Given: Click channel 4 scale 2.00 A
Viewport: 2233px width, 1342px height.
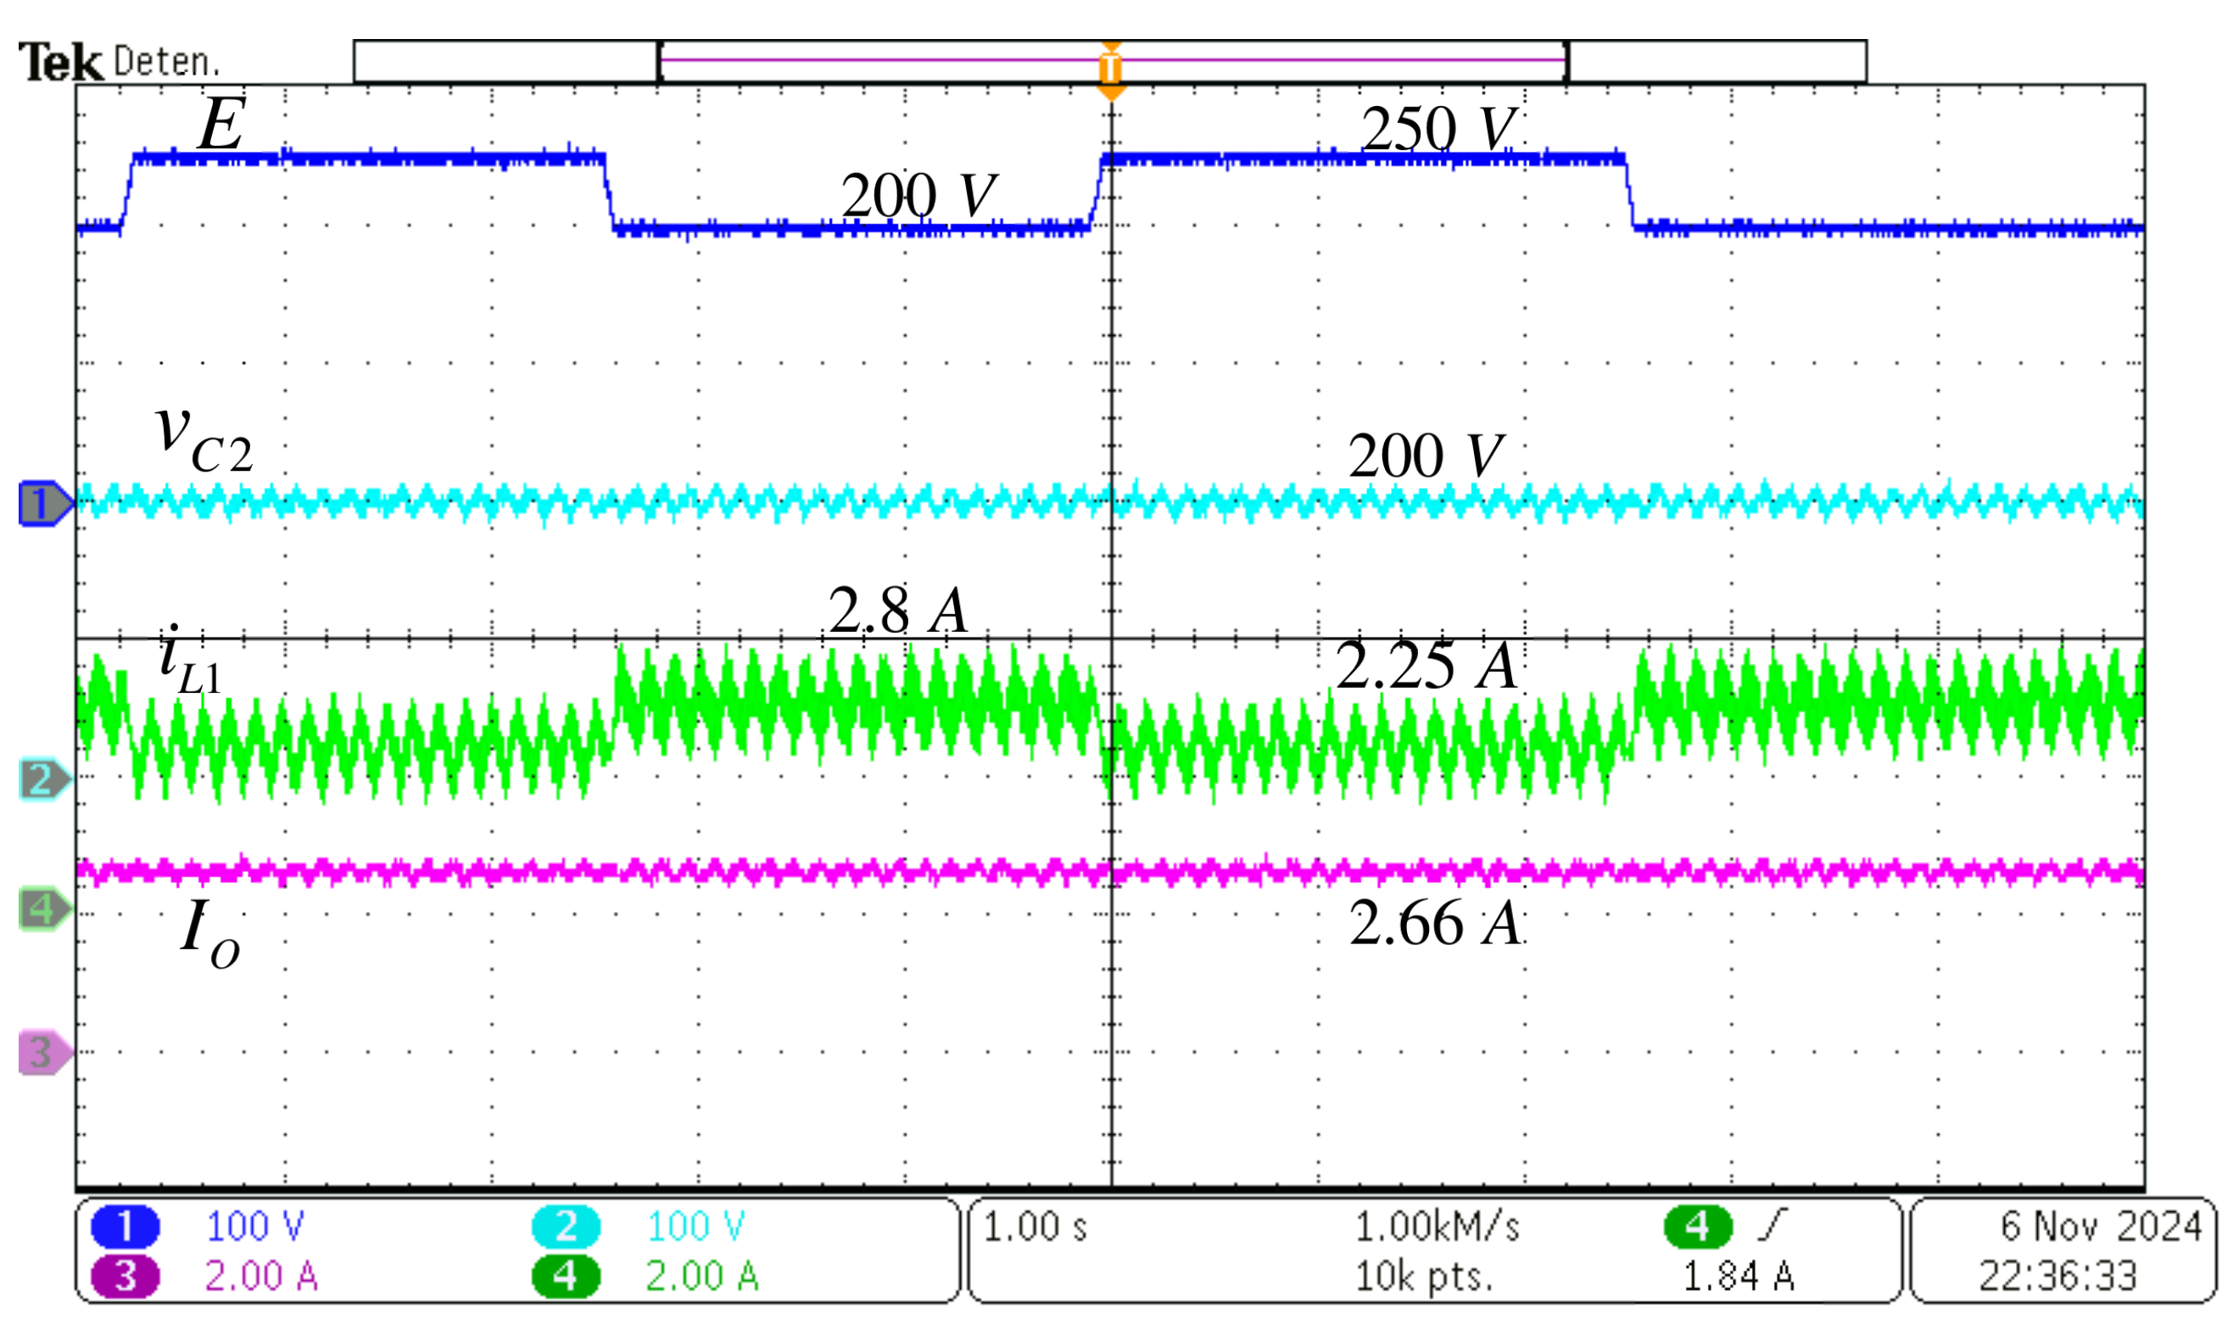Looking at the screenshot, I should coord(702,1277).
